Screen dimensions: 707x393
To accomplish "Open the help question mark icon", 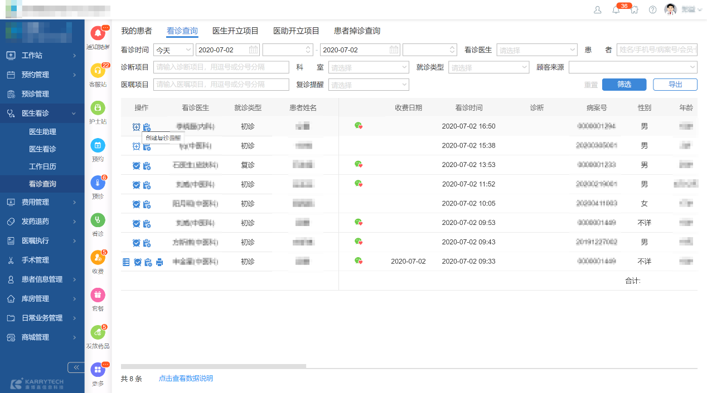I will pyautogui.click(x=652, y=10).
